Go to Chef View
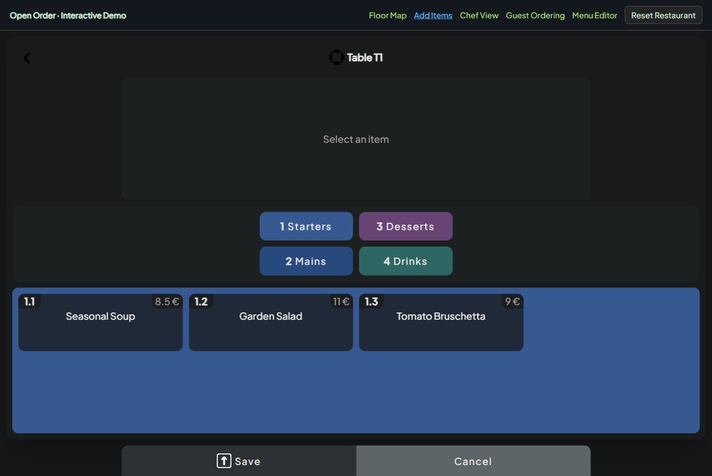The height and width of the screenshot is (476, 712). (479, 15)
